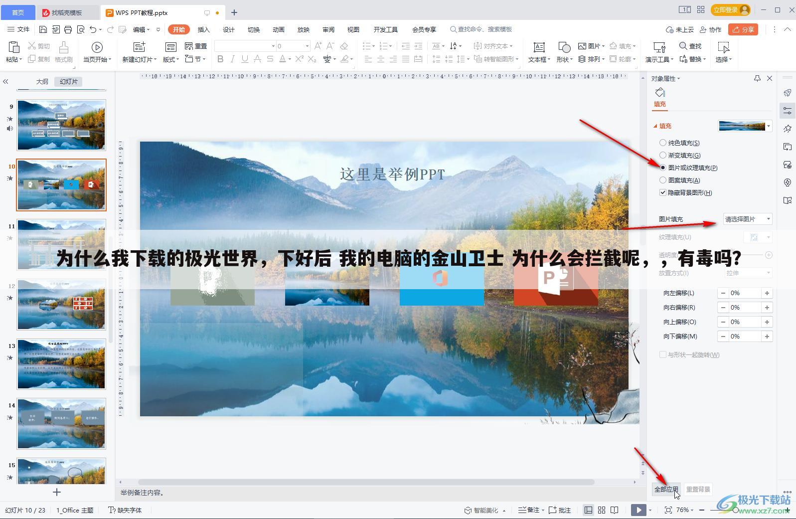Click the New Slide icon
This screenshot has width=796, height=519.
pos(140,47)
